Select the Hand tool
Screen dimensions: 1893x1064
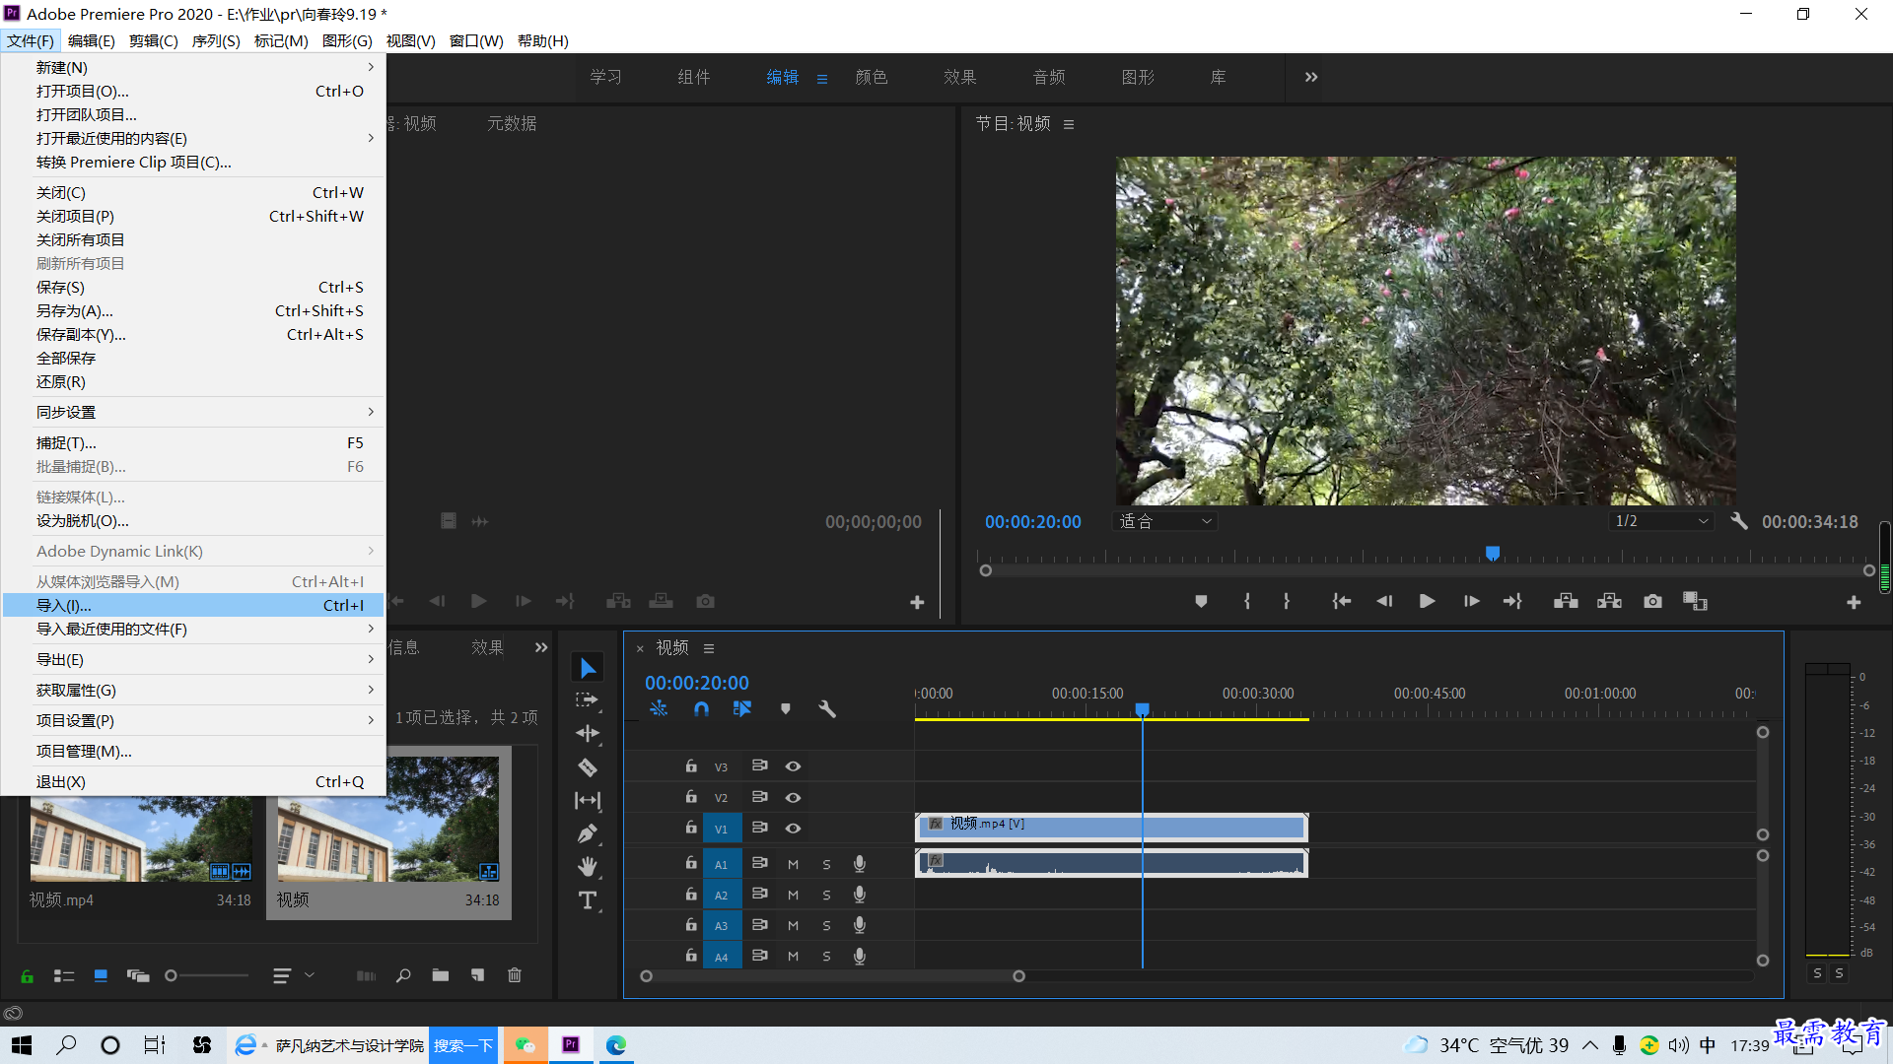588,867
